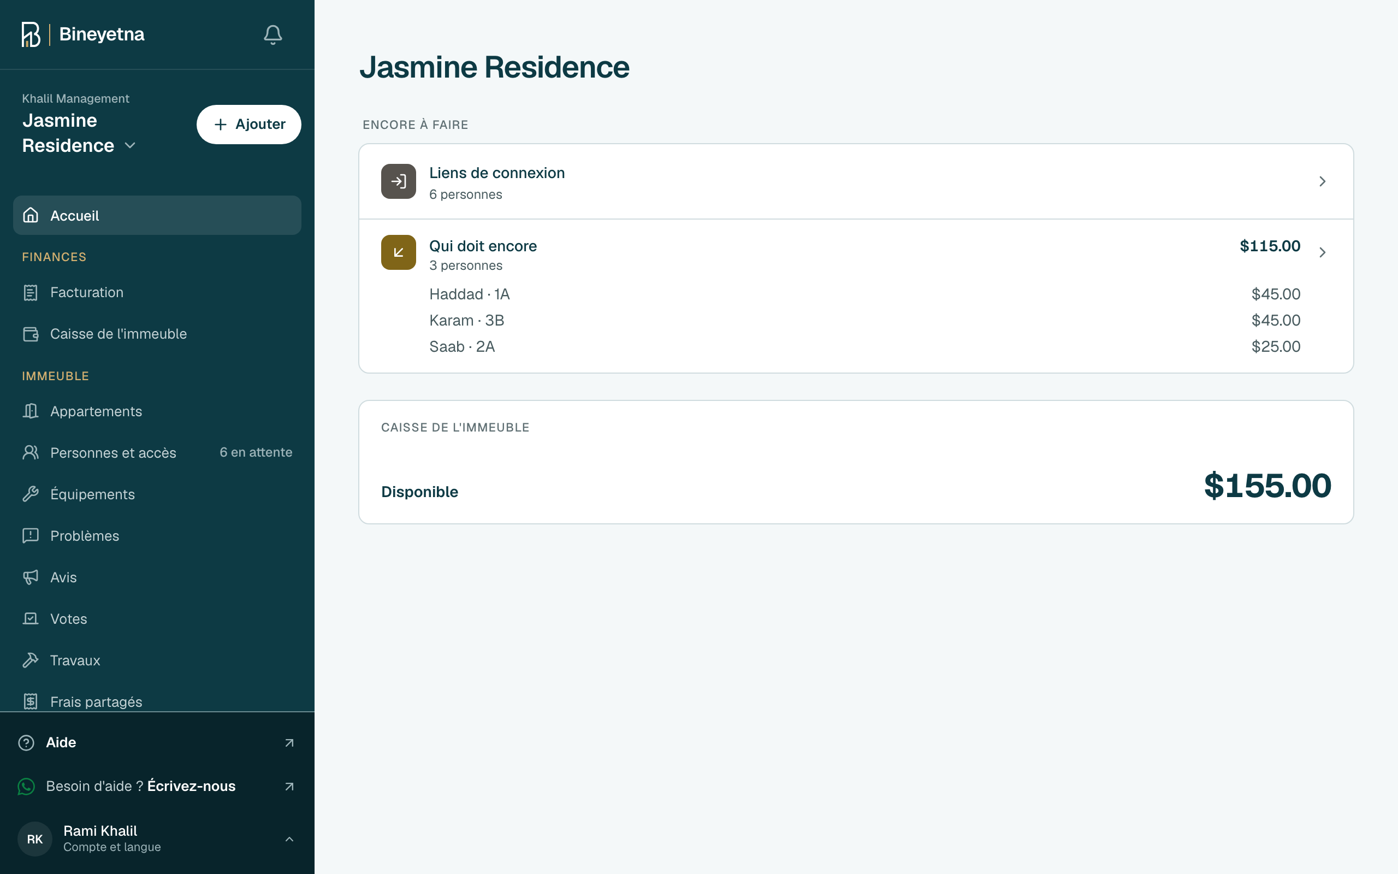The height and width of the screenshot is (874, 1398).
Task: Click the Équipements wrench icon
Action: (31, 494)
